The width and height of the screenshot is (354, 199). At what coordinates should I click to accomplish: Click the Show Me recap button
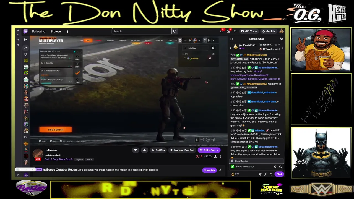point(209,170)
